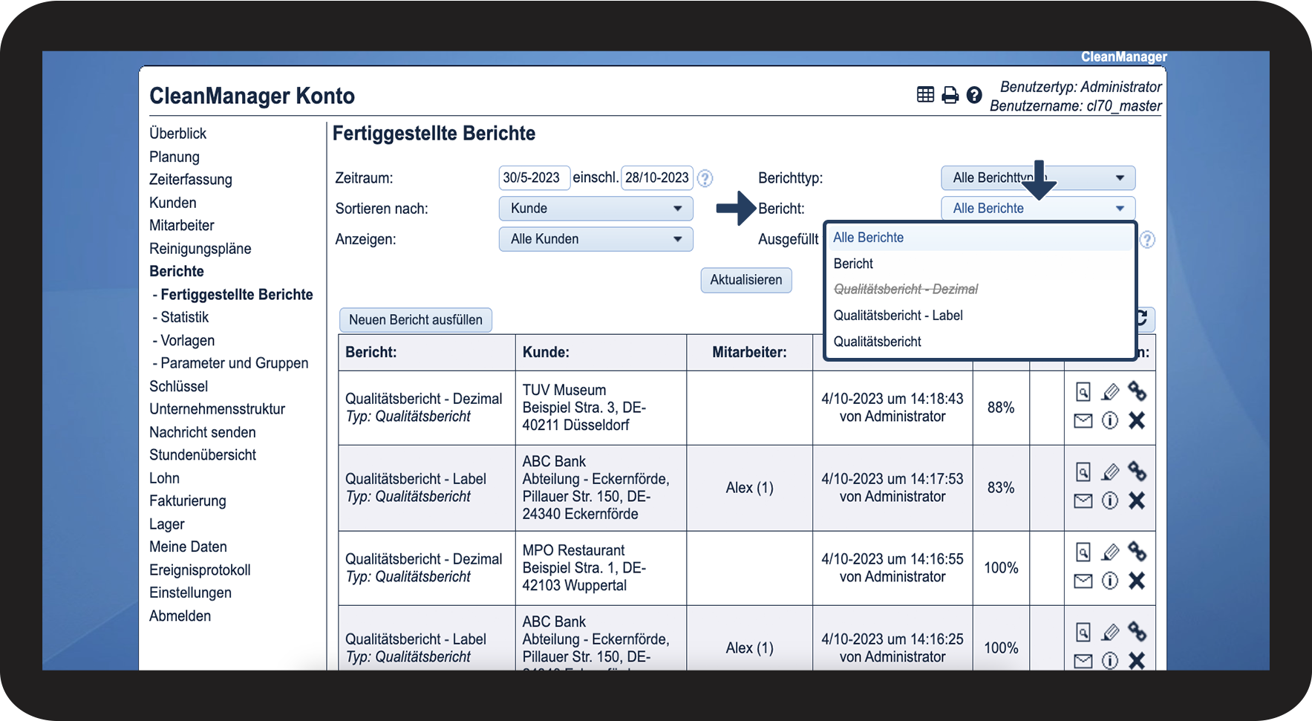This screenshot has height=721, width=1312.
Task: Edit the TUV Museum report with pencil icon
Action: pos(1110,391)
